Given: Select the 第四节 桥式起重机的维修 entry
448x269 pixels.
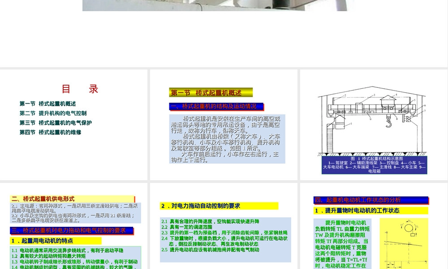Looking at the screenshot, I should coord(50,132).
